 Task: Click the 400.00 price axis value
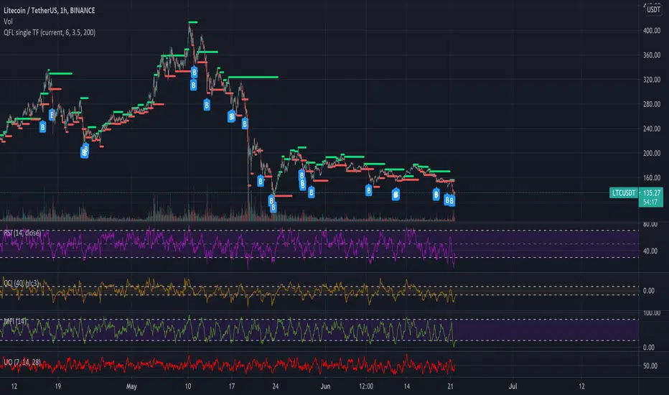tap(652, 31)
